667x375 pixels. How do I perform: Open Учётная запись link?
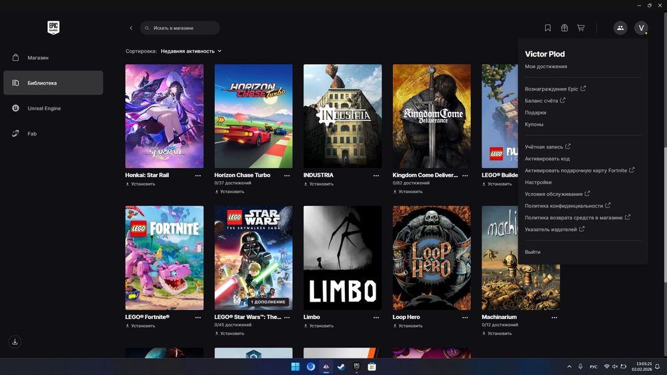point(548,147)
